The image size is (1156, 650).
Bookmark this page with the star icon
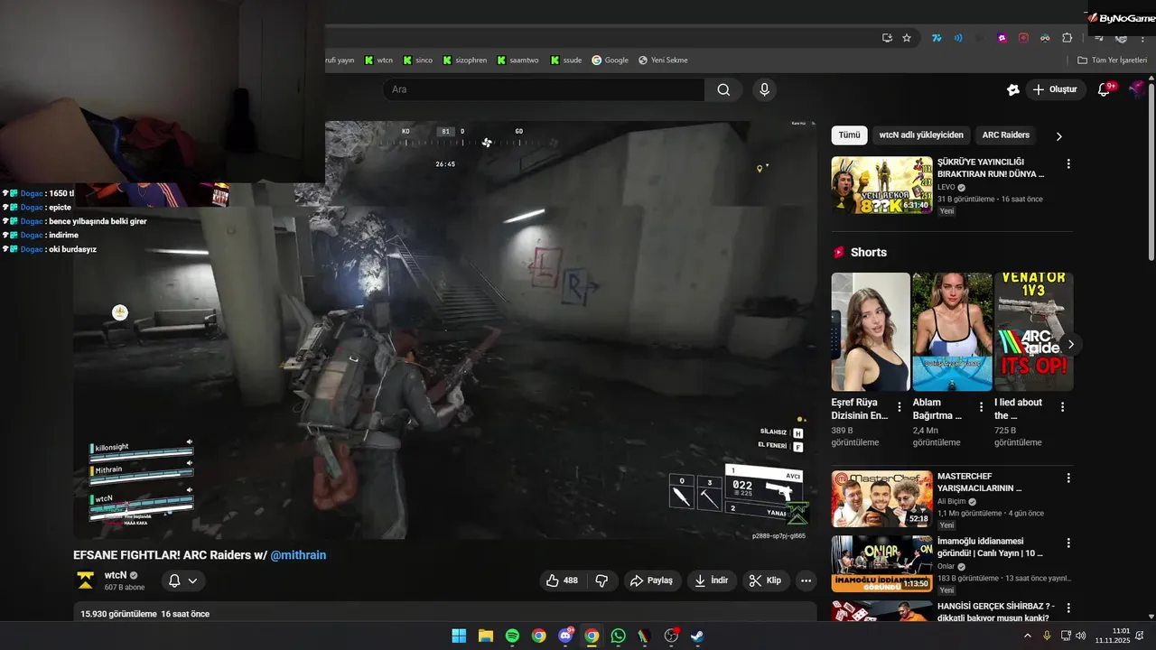pos(907,38)
